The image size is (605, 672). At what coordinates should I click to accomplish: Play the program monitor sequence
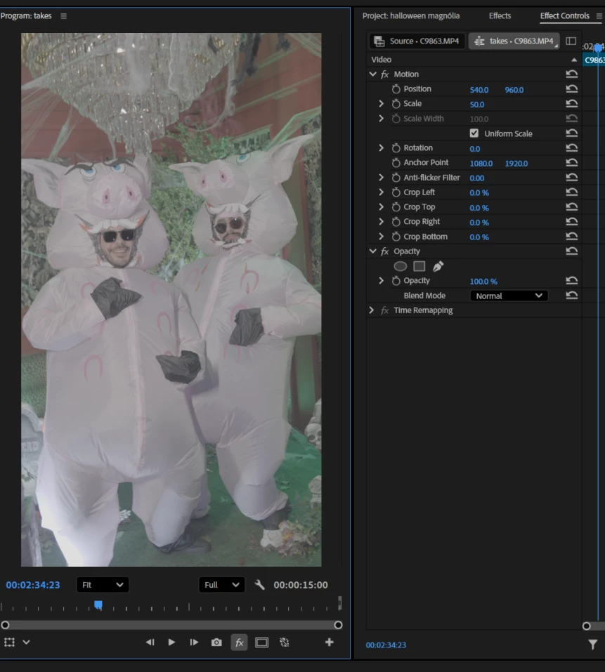(x=171, y=642)
